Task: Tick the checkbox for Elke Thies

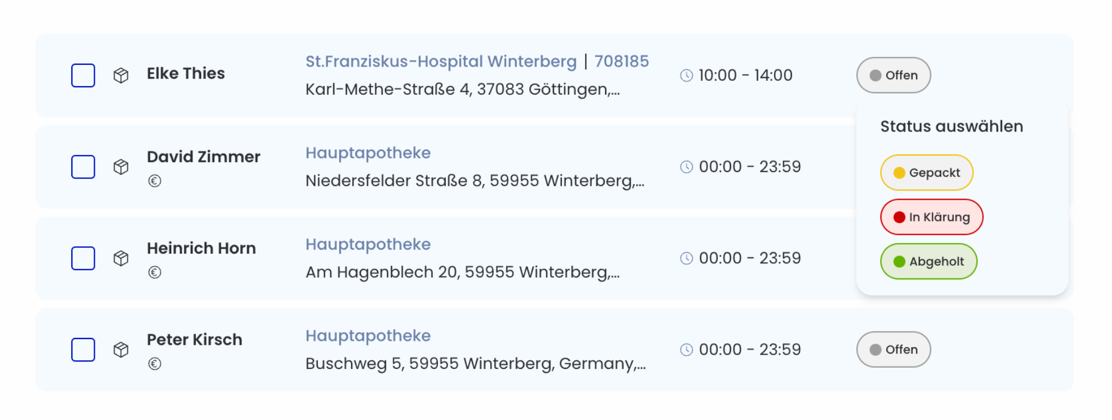Action: (83, 75)
